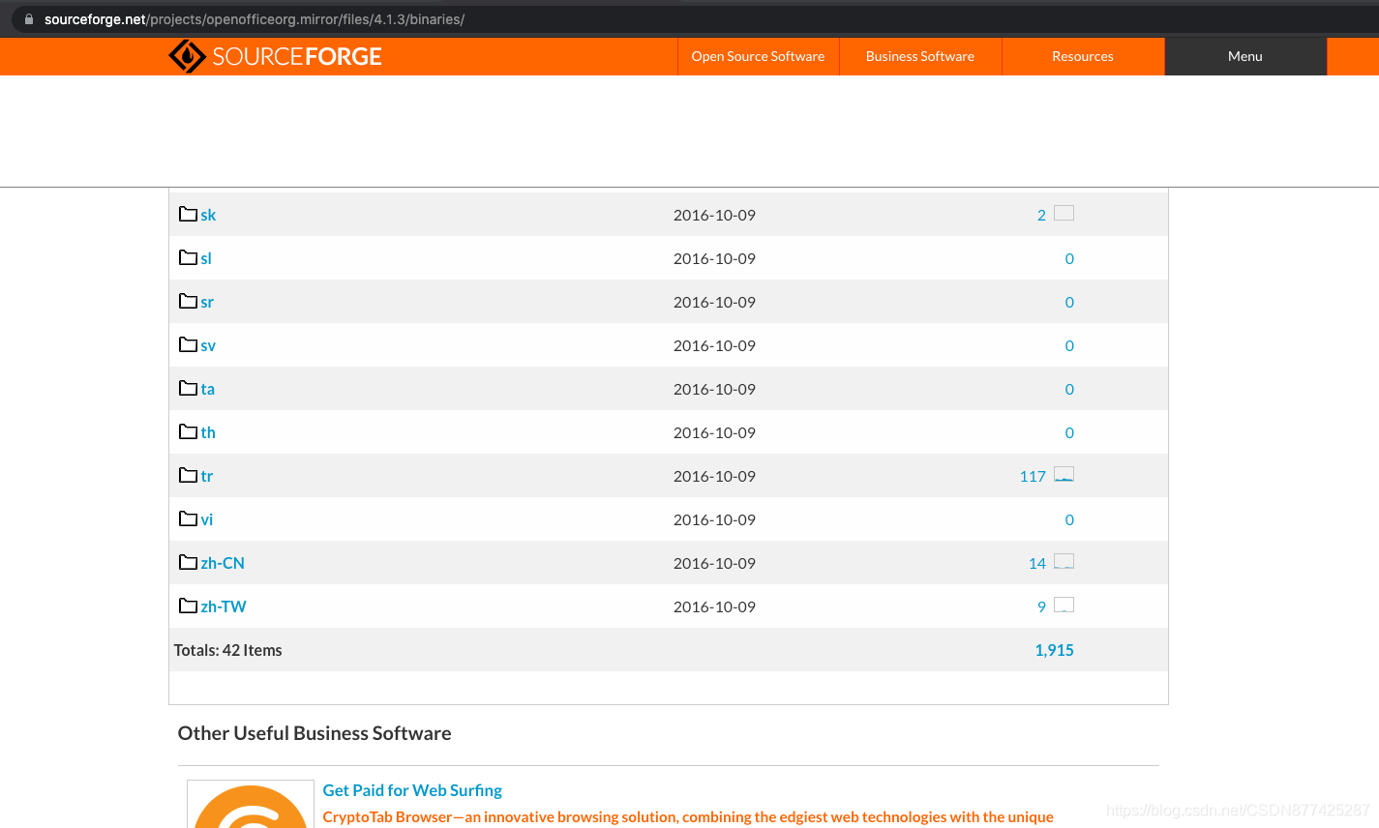Screen dimensions: 1379x828
Task: Open the Open Source Software menu
Action: pyautogui.click(x=758, y=56)
